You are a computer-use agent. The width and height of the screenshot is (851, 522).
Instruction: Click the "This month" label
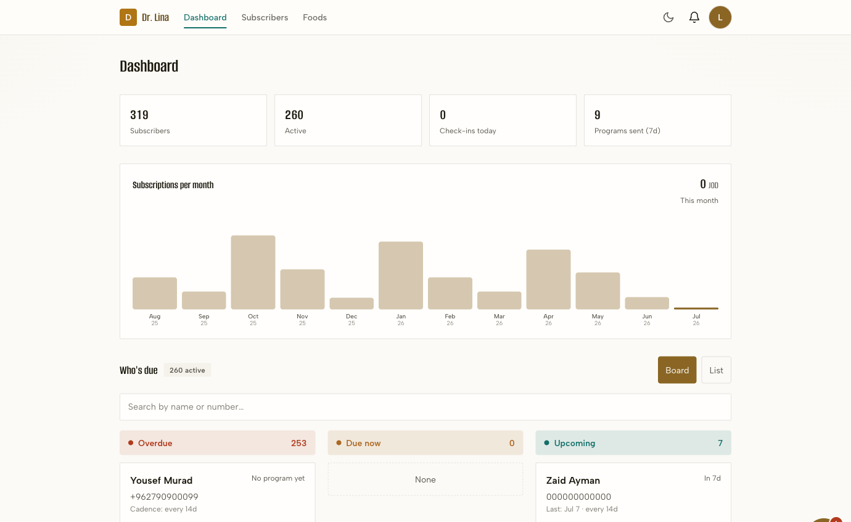coord(699,201)
